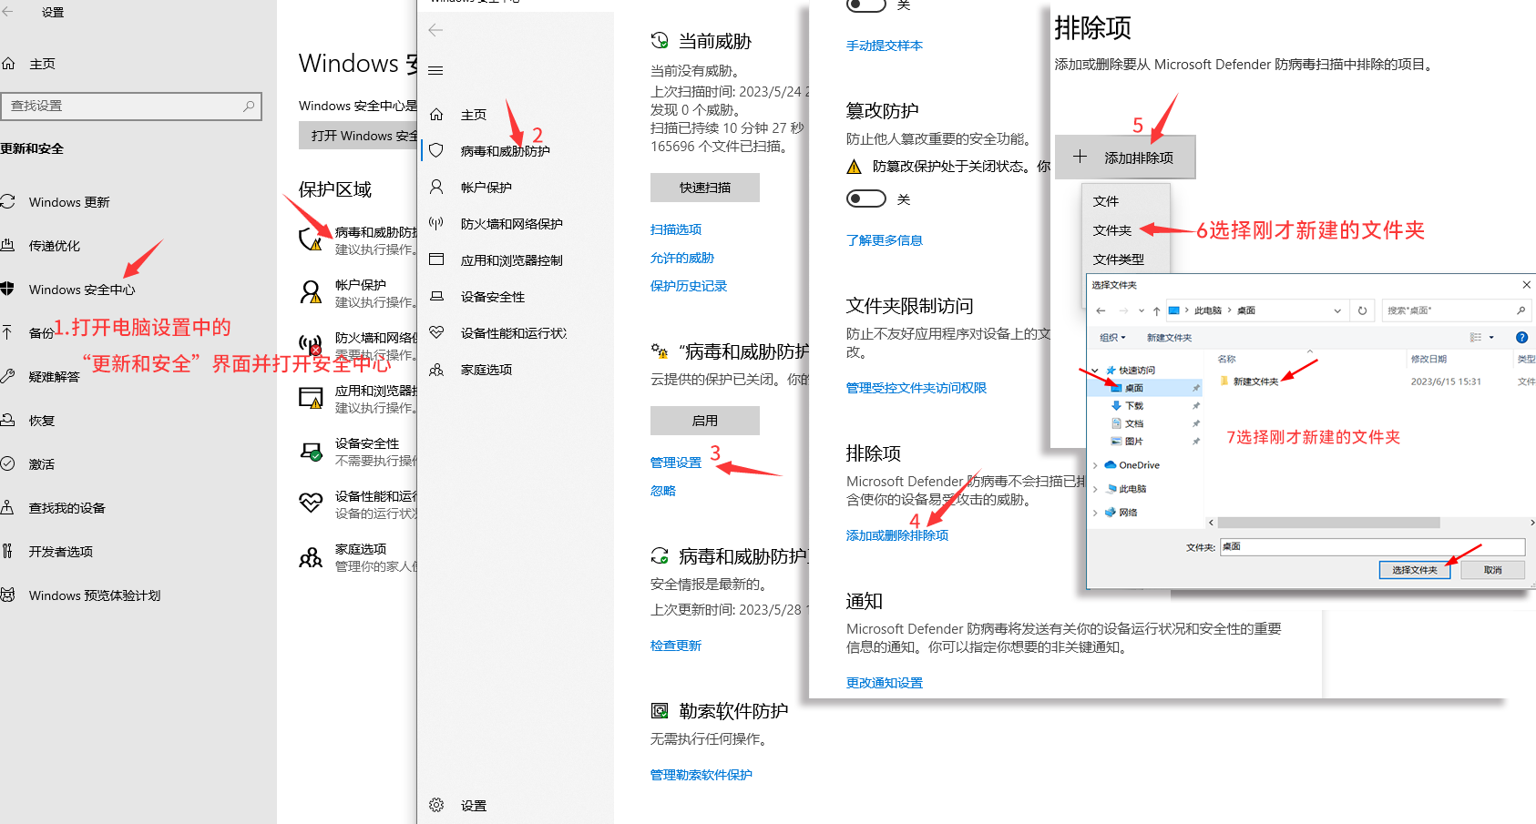Open address bar history dropdown
1536x824 pixels.
pyautogui.click(x=1337, y=310)
